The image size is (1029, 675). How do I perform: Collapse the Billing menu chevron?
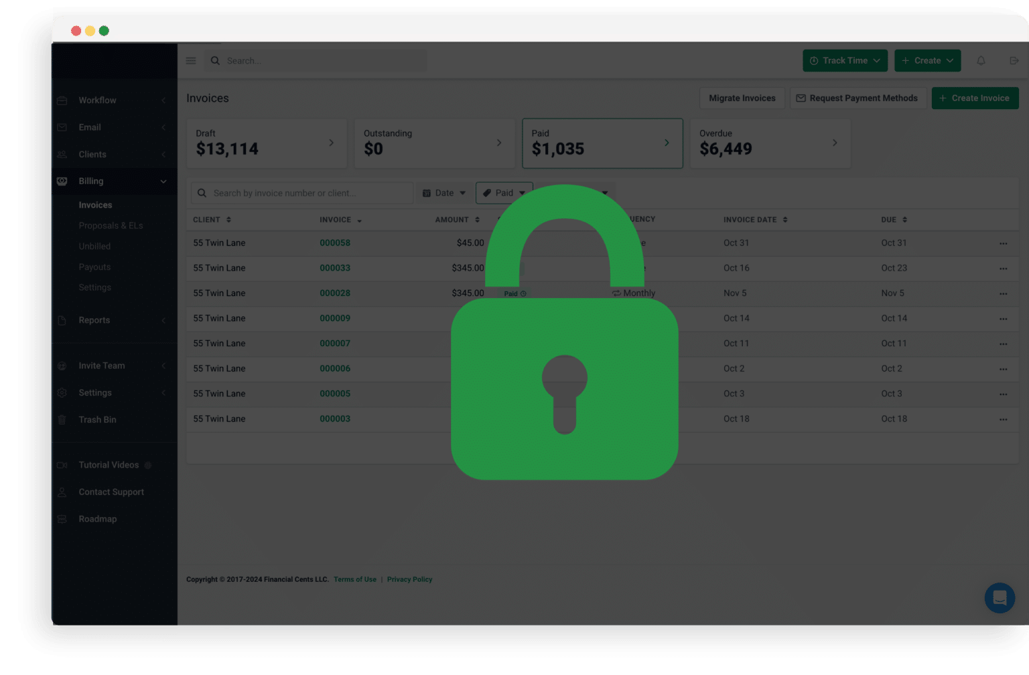(163, 181)
